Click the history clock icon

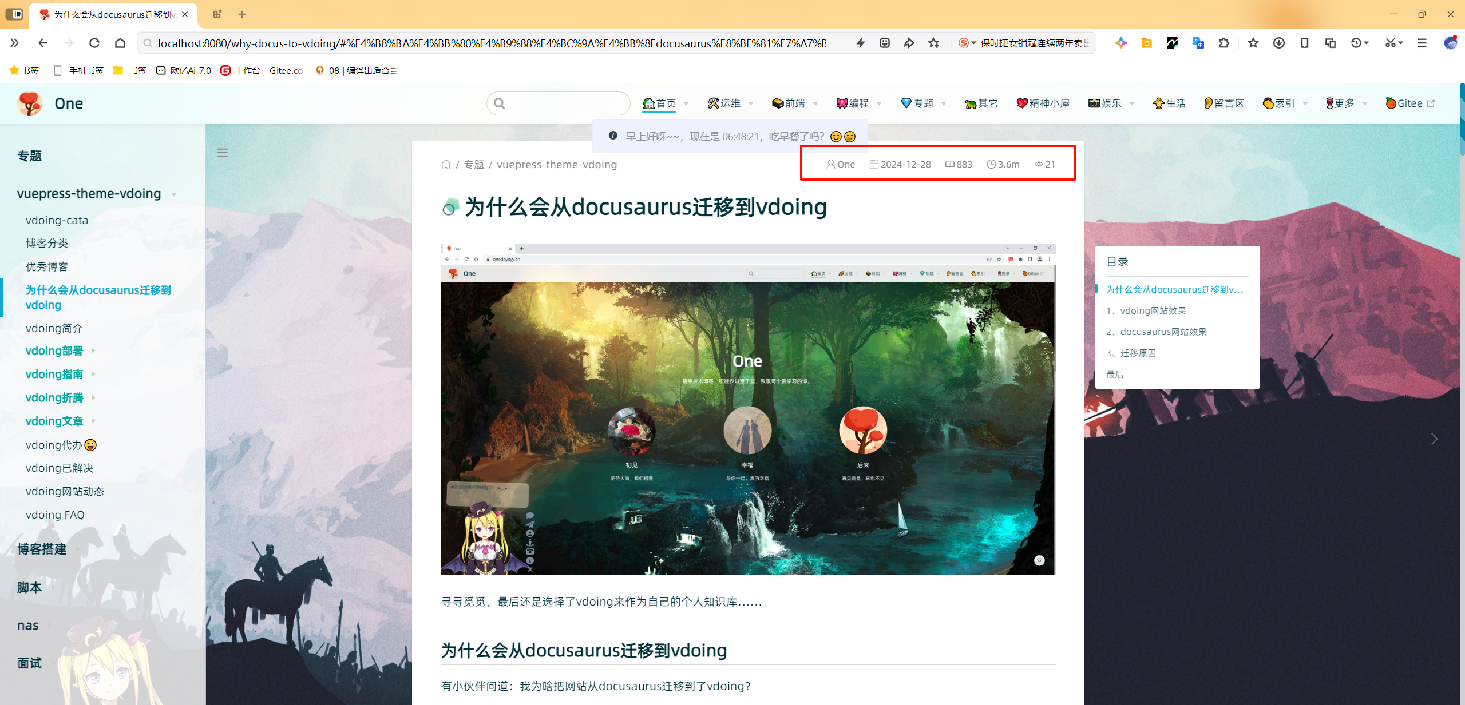(x=1356, y=43)
